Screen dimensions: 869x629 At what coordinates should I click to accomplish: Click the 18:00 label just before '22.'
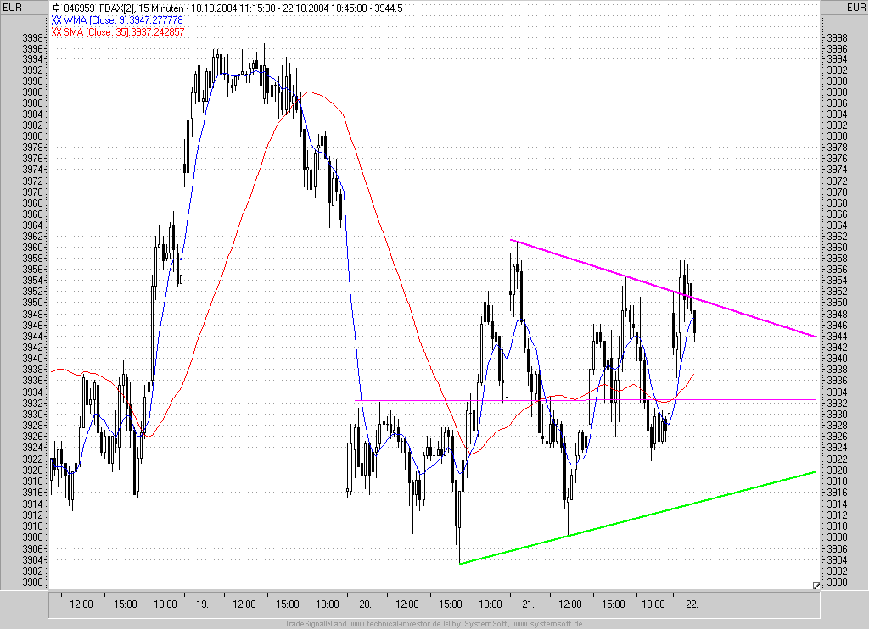[653, 604]
